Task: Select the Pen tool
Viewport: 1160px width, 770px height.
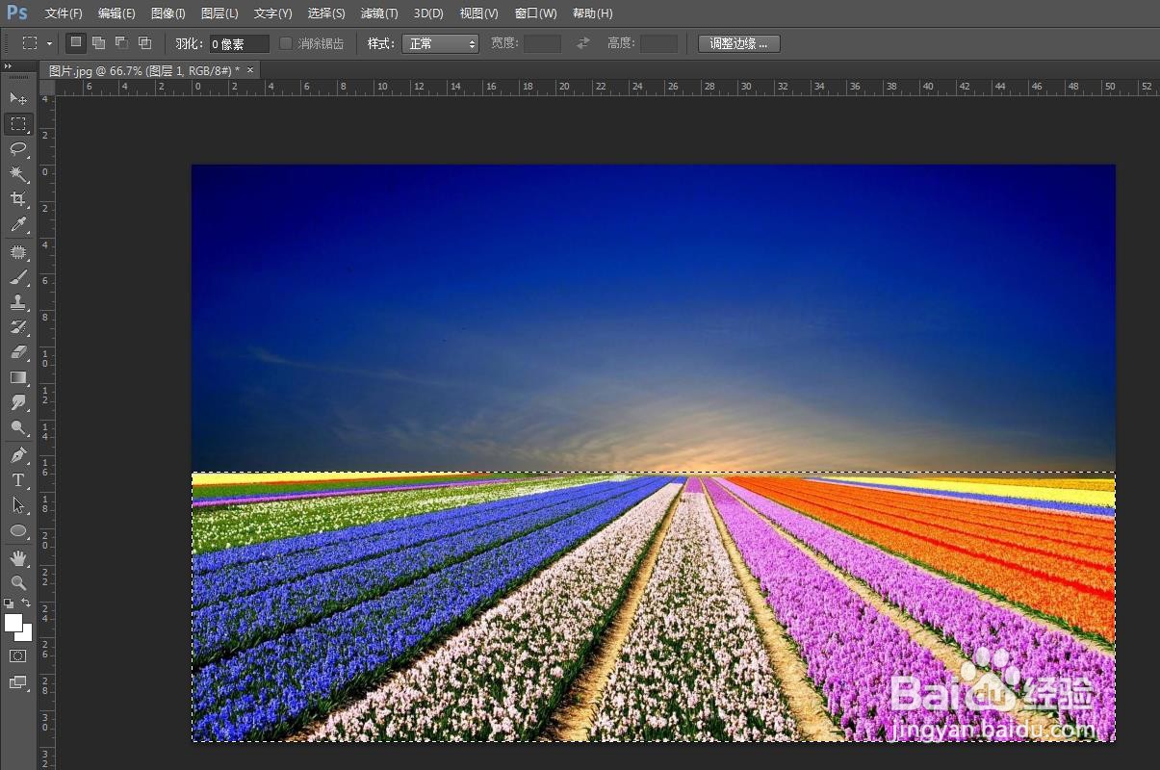Action: point(18,455)
